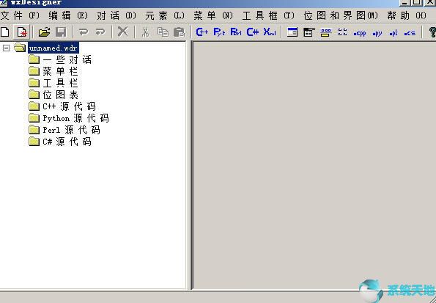436x303 pixels.
Task: Add a .cs source file icon
Action: click(410, 33)
